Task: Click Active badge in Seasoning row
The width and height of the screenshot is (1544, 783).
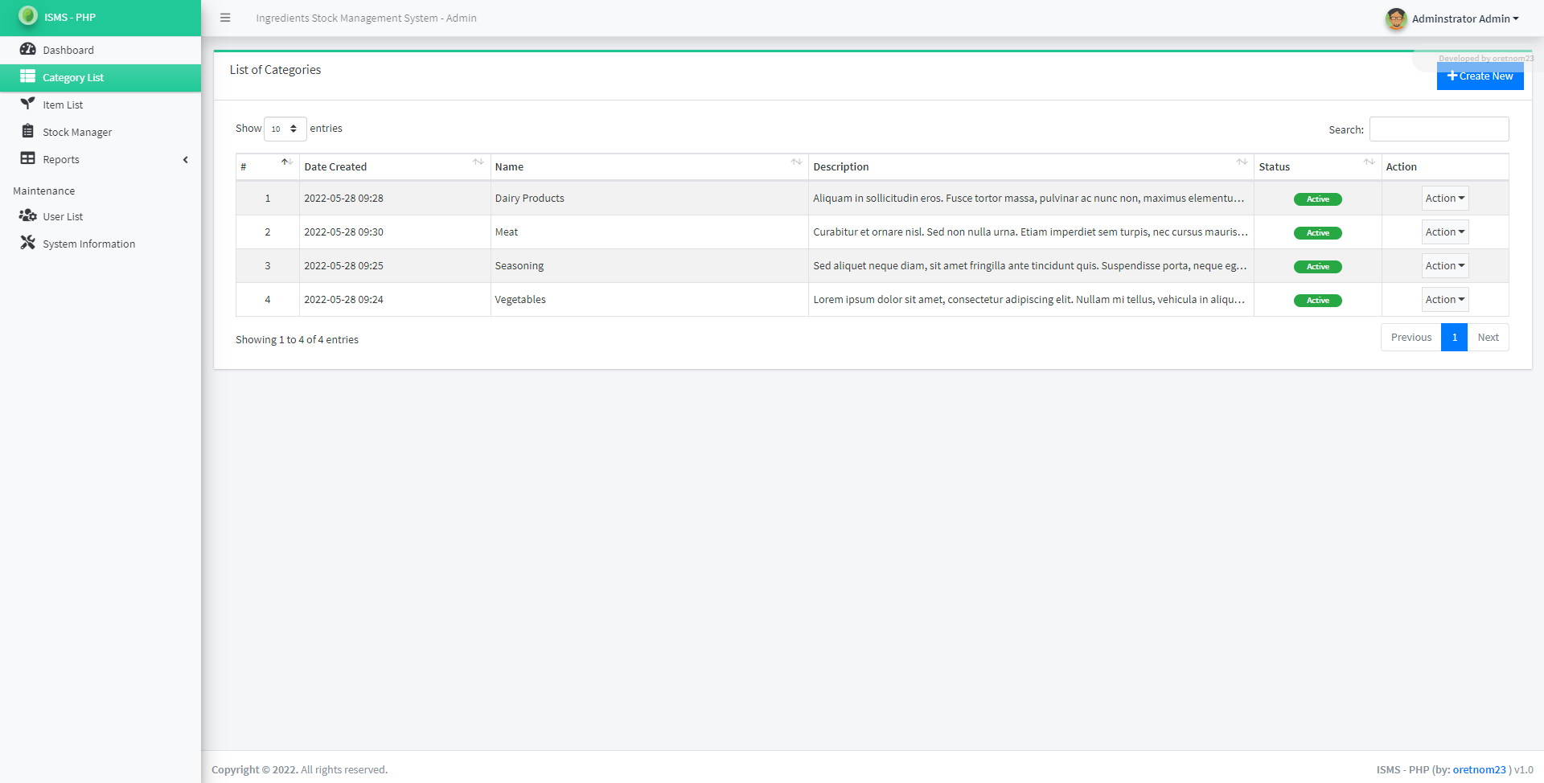Action: point(1317,267)
